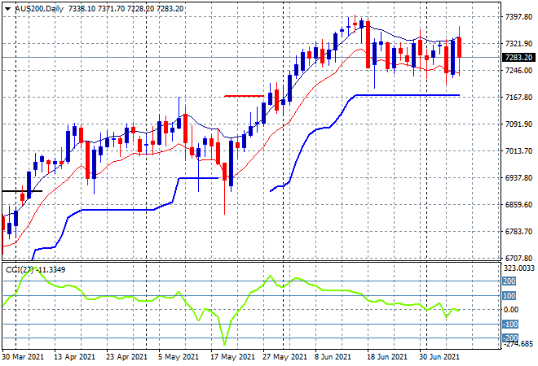Screen dimensions: 538x366
Task: Click the -274.685 CCI scale minimum
Action: coord(518,344)
